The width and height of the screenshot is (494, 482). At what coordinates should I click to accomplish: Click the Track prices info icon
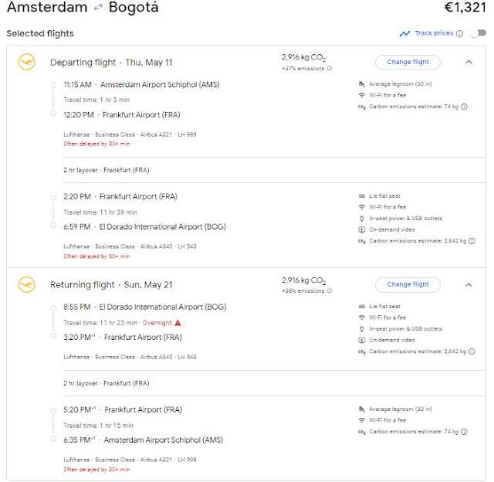[459, 33]
